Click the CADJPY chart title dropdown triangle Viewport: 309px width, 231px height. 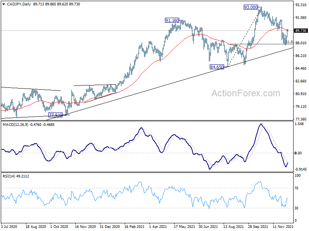point(3,4)
